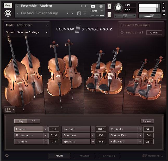The height and width of the screenshot is (161, 168).
Task: Adjust the Tune knob
Action: coord(118,8)
